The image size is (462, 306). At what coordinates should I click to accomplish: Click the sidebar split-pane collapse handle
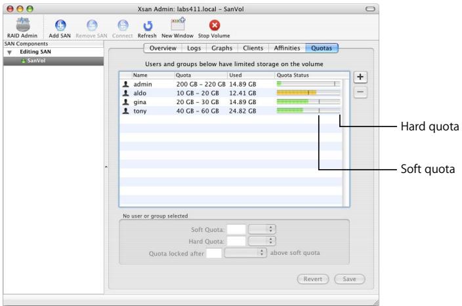[106, 167]
